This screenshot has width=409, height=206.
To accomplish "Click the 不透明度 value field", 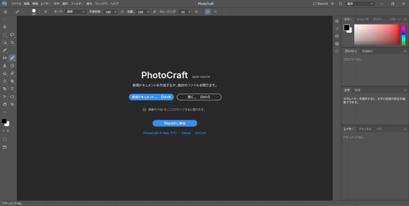I will pyautogui.click(x=110, y=12).
